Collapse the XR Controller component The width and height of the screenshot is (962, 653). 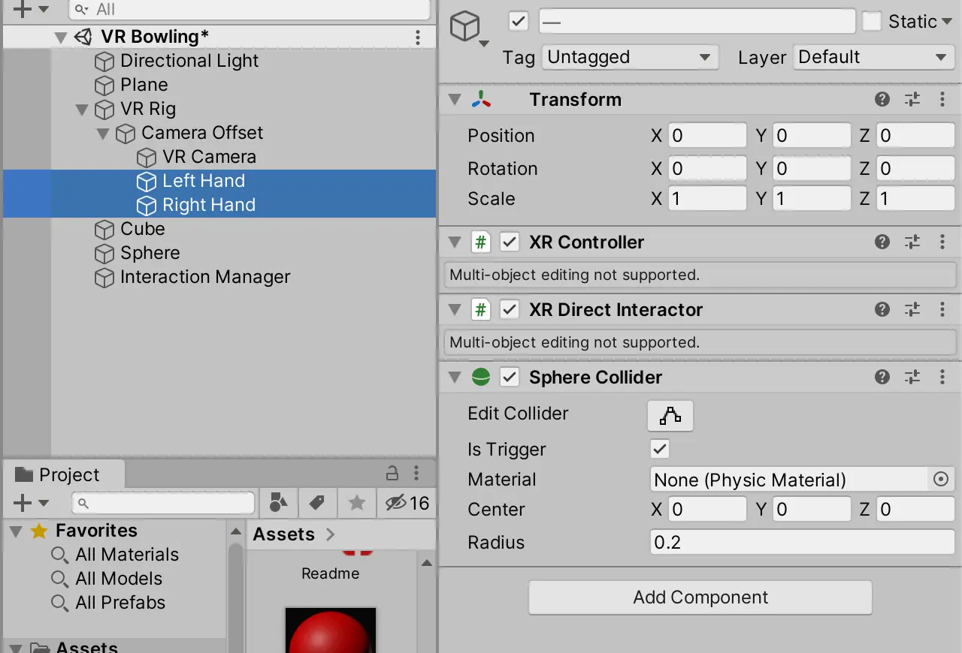(454, 242)
